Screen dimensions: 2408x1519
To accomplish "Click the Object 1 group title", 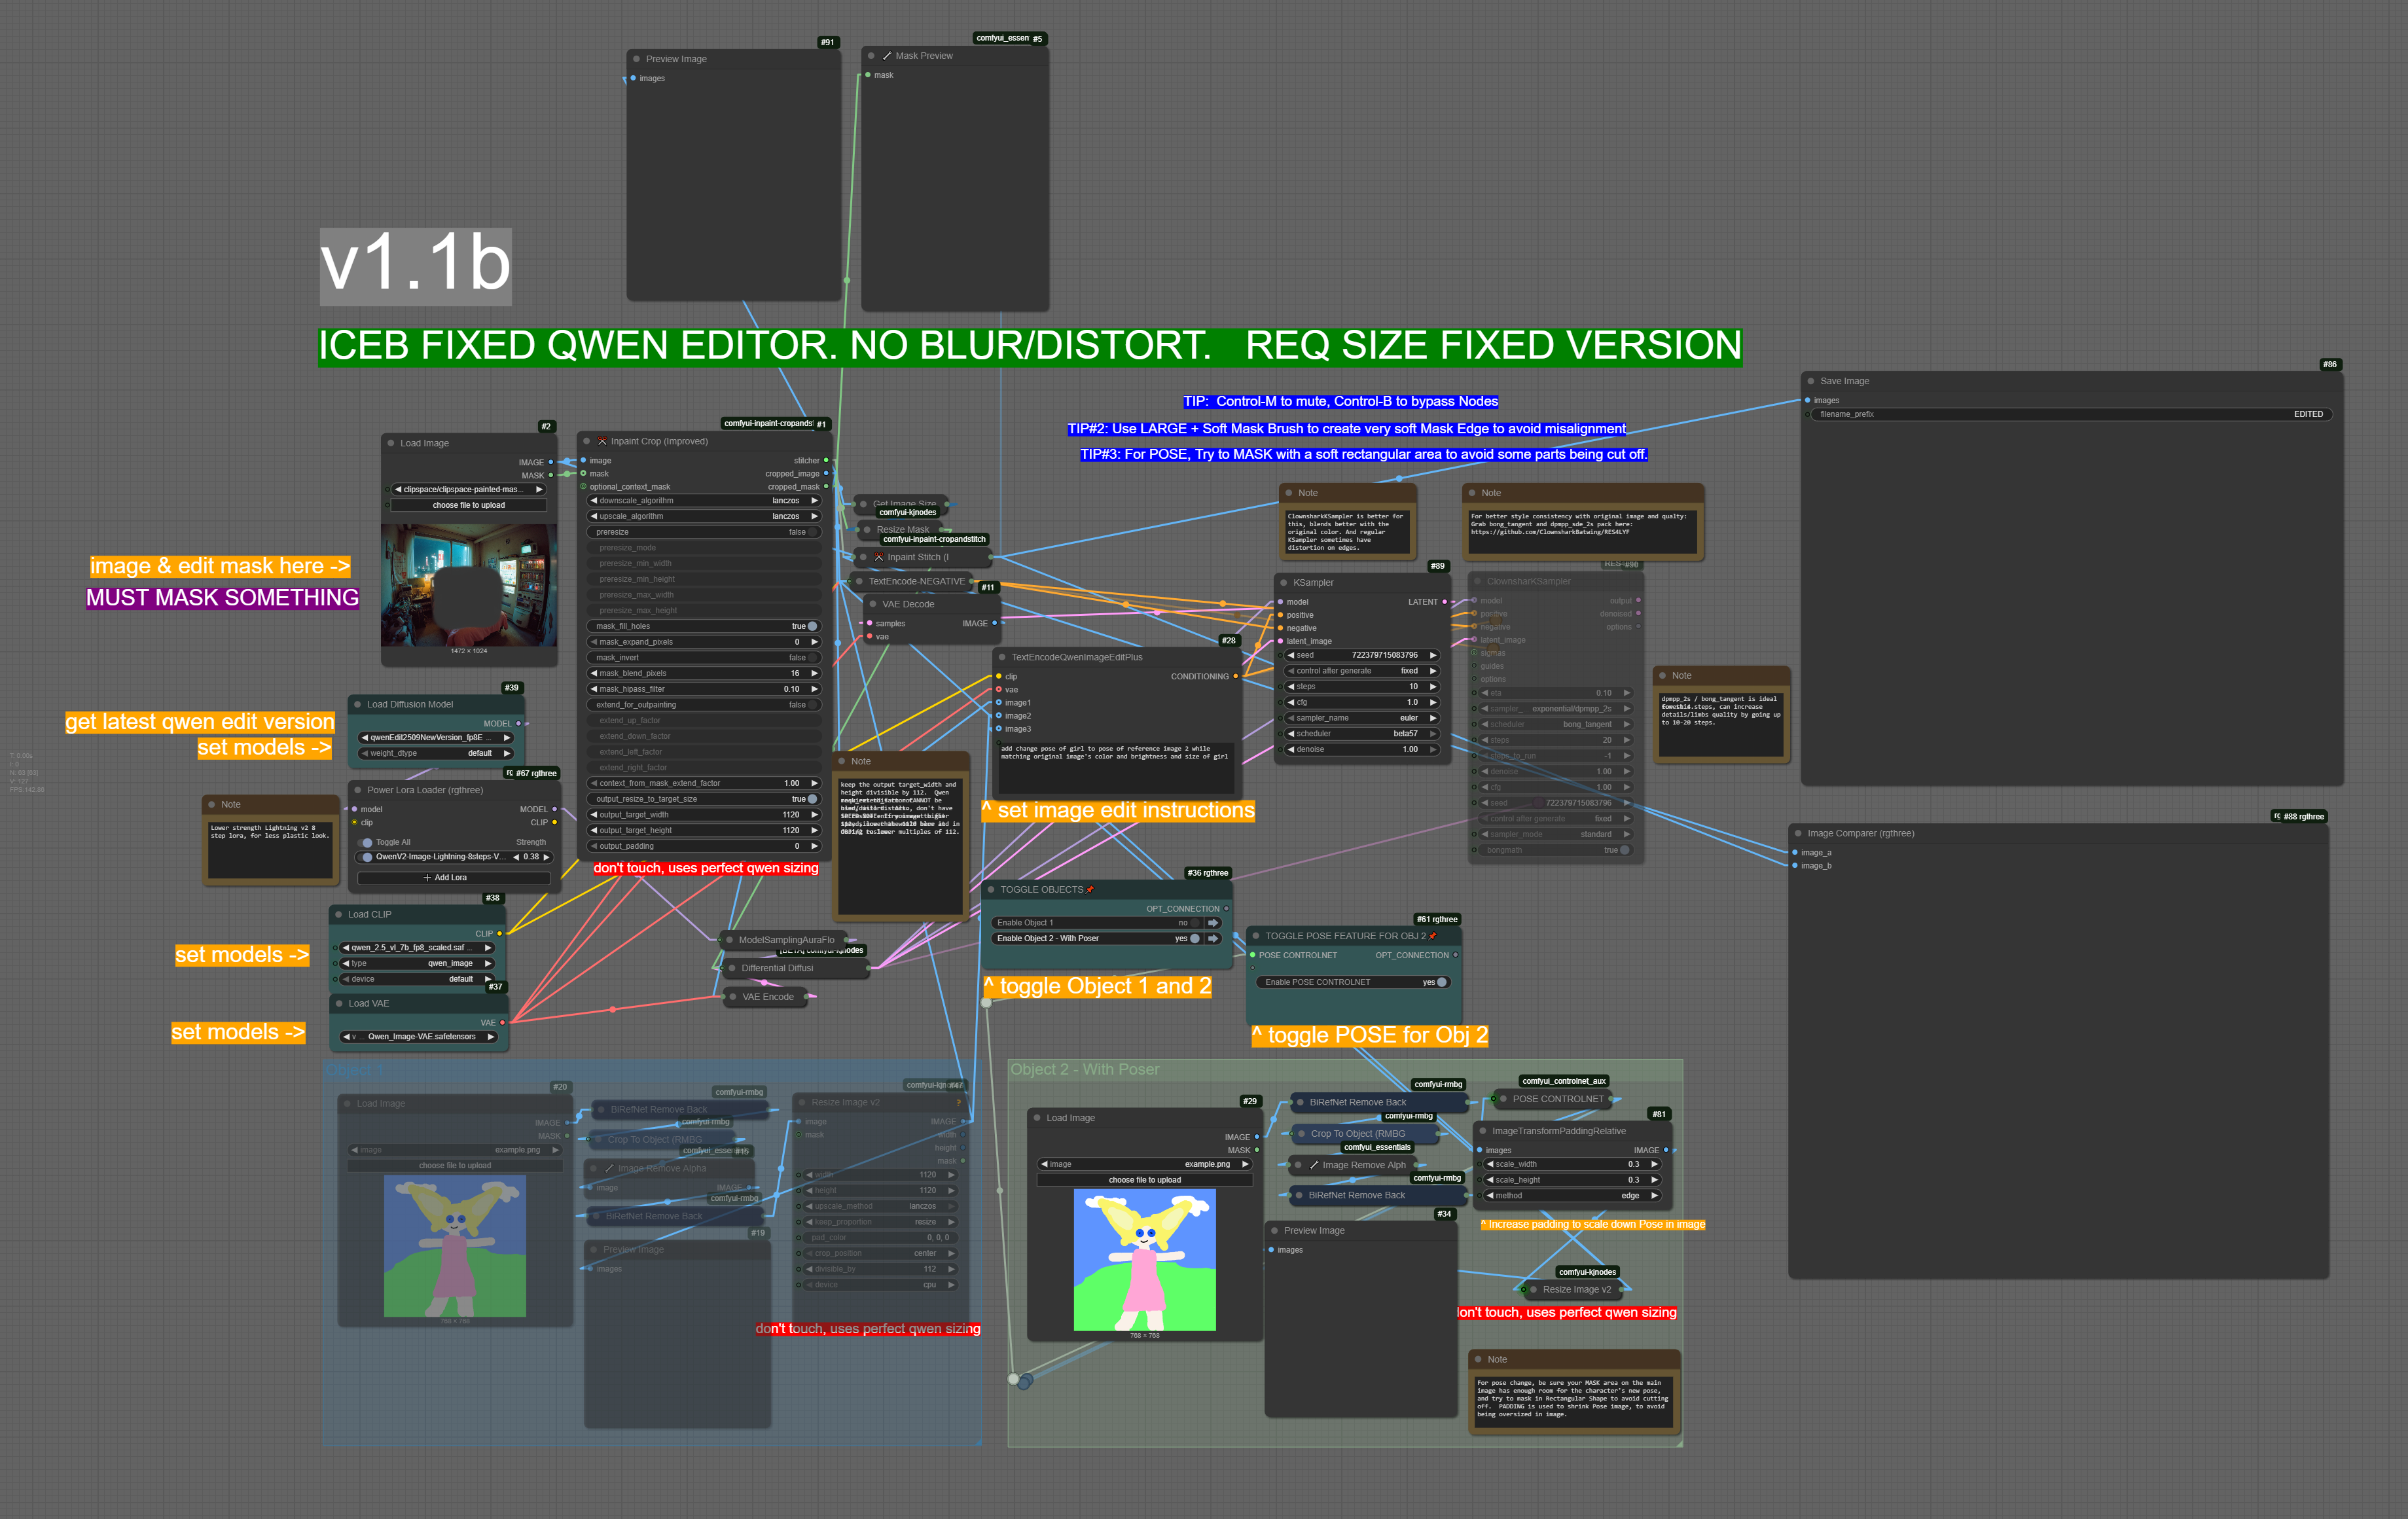I will [354, 1070].
